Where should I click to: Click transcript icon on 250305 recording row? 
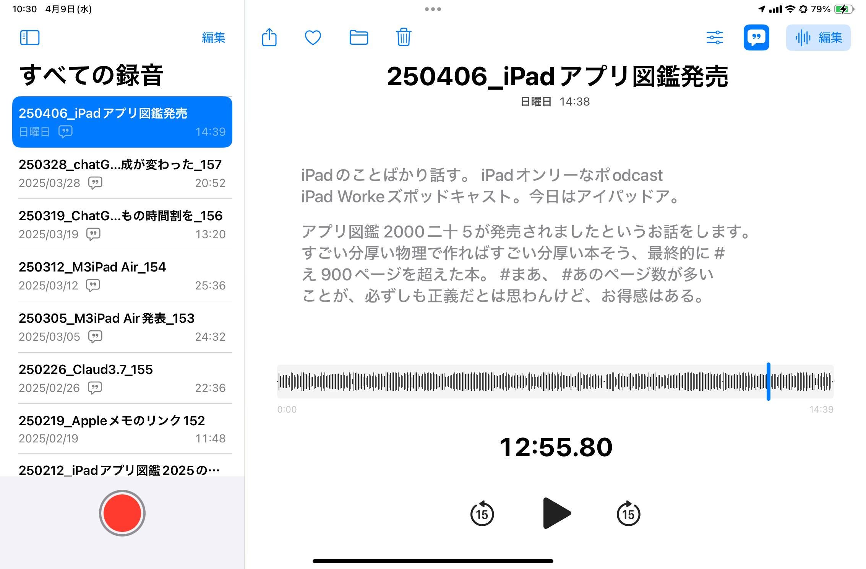pyautogui.click(x=95, y=337)
